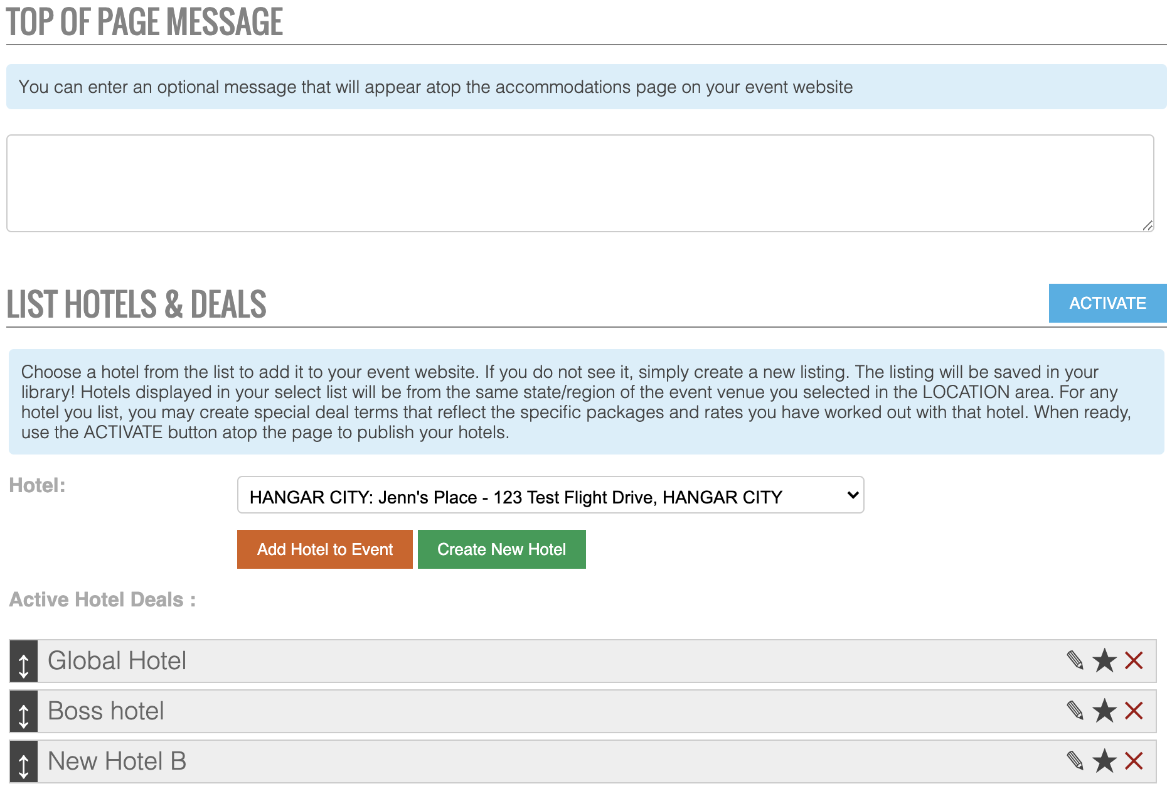Click the TOP OF PAGE MESSAGE heading

144,21
